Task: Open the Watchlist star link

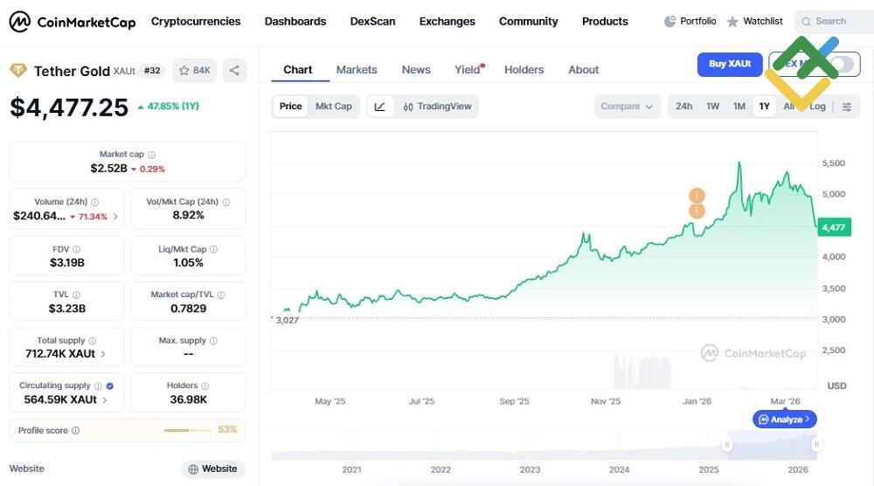Action: [755, 21]
